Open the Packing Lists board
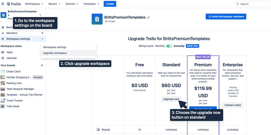This screenshot has width=271, height=135. click(14, 83)
